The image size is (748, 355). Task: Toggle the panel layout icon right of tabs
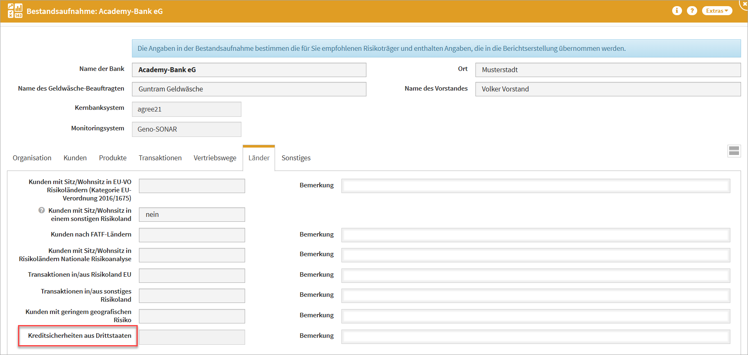(x=734, y=151)
